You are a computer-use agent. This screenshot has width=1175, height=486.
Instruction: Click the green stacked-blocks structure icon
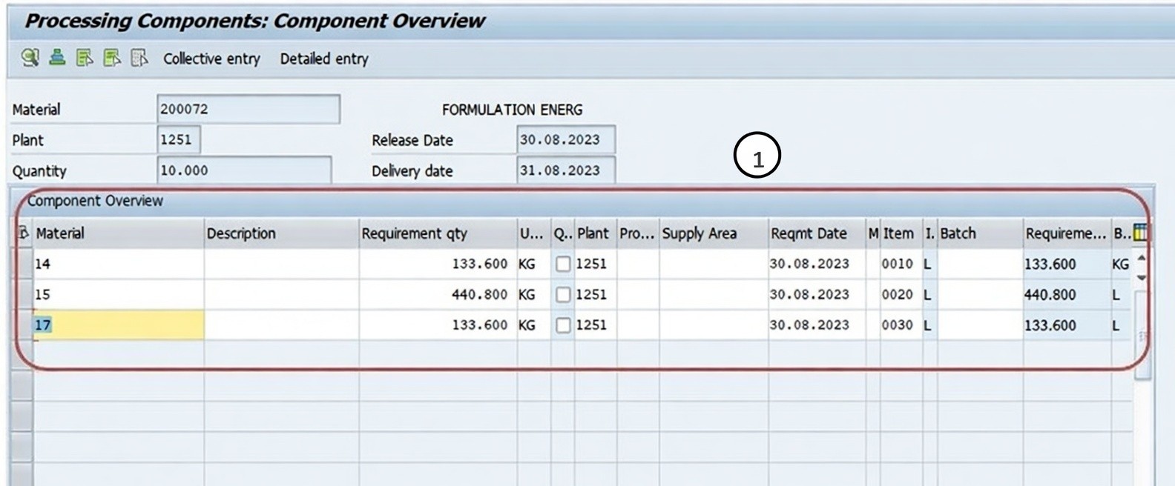[x=57, y=58]
